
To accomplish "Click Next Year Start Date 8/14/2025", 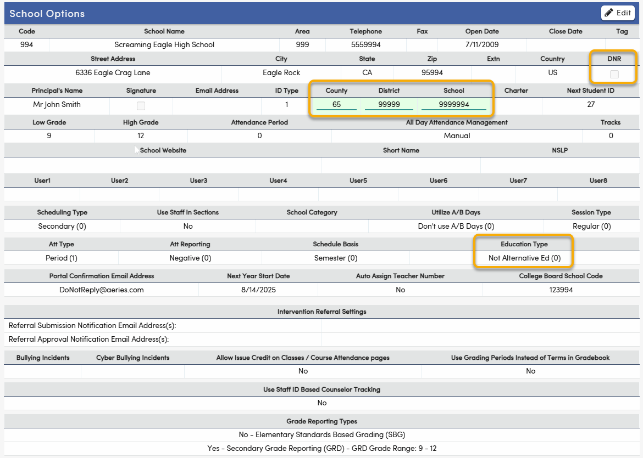I will tap(258, 290).
